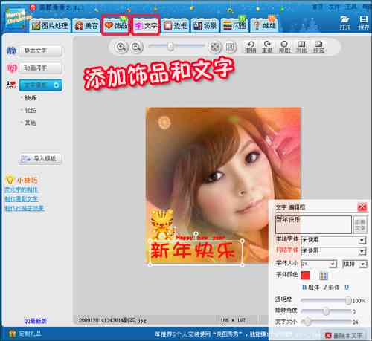
Task: Open the 边框 tab
Action: 176,25
